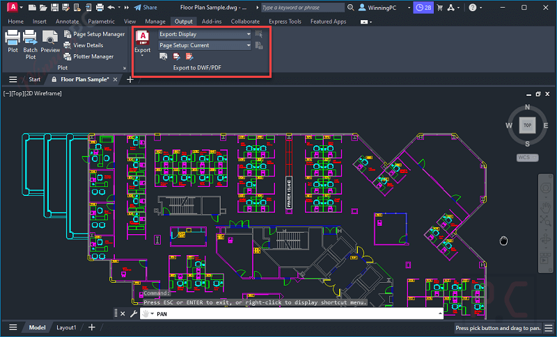Screen dimensions: 557x337
Task: Open Plotter Manager
Action: pos(89,56)
